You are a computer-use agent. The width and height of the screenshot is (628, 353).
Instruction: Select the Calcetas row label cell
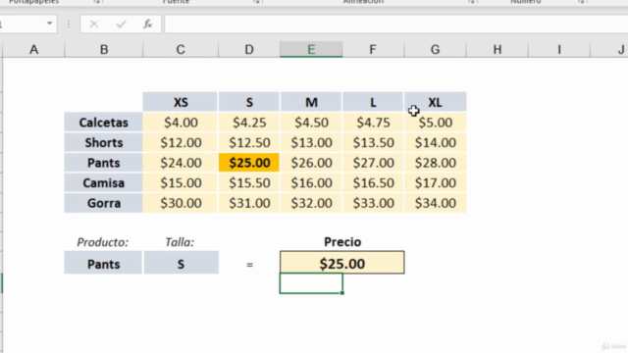(x=103, y=122)
